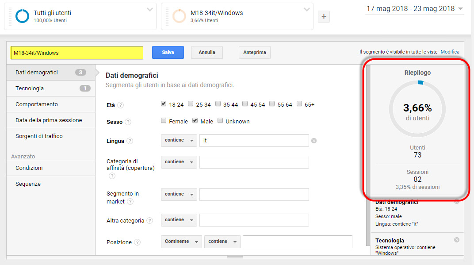
Task: Click the Modifica link for segment visibility
Action: pyautogui.click(x=450, y=52)
